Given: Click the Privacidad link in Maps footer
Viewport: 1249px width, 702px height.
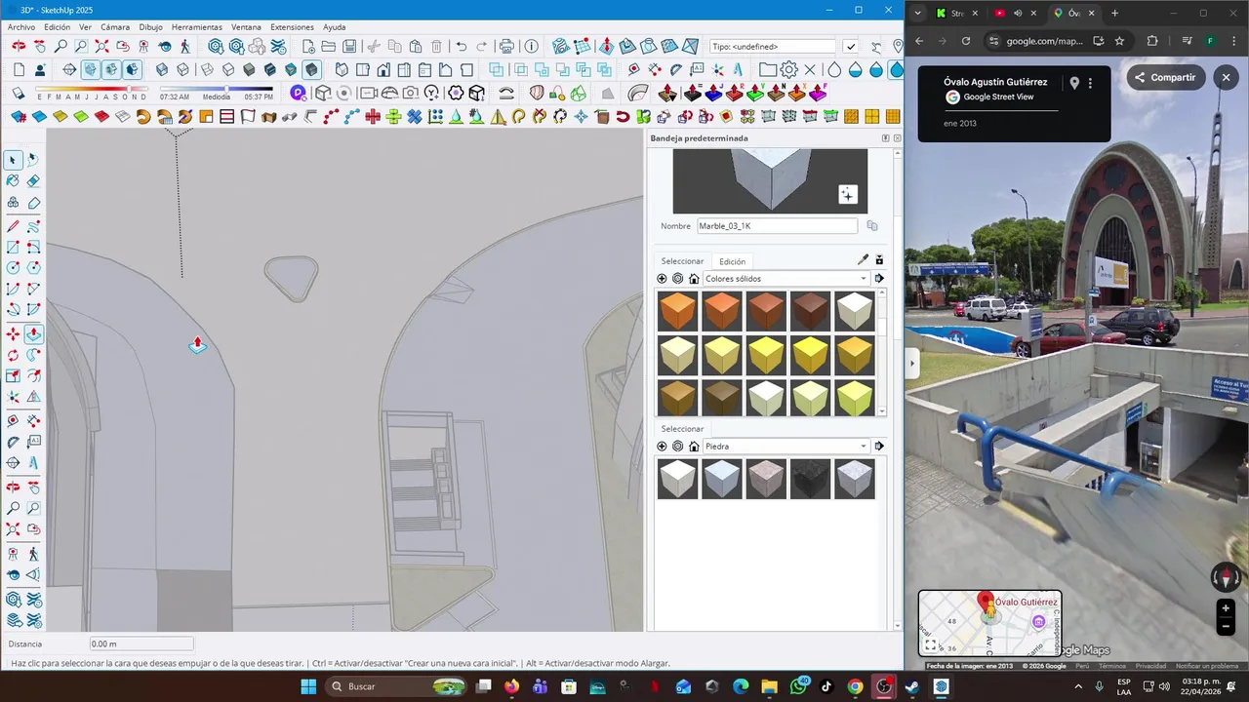Looking at the screenshot, I should pos(1150,666).
